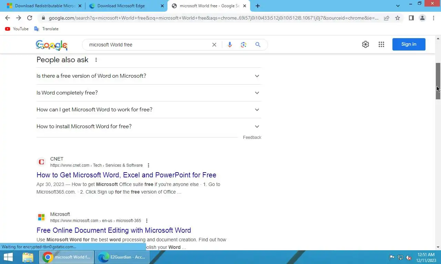Click in the Google search input field

pyautogui.click(x=148, y=45)
